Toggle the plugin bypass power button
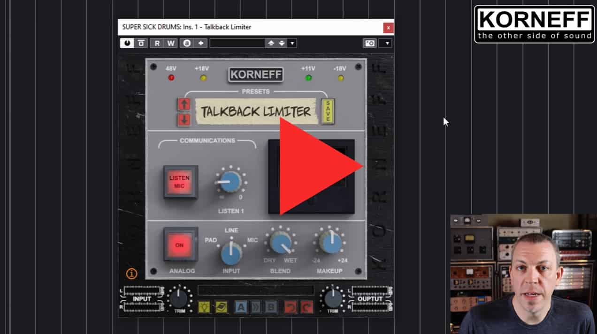This screenshot has width=597, height=334. tap(127, 43)
